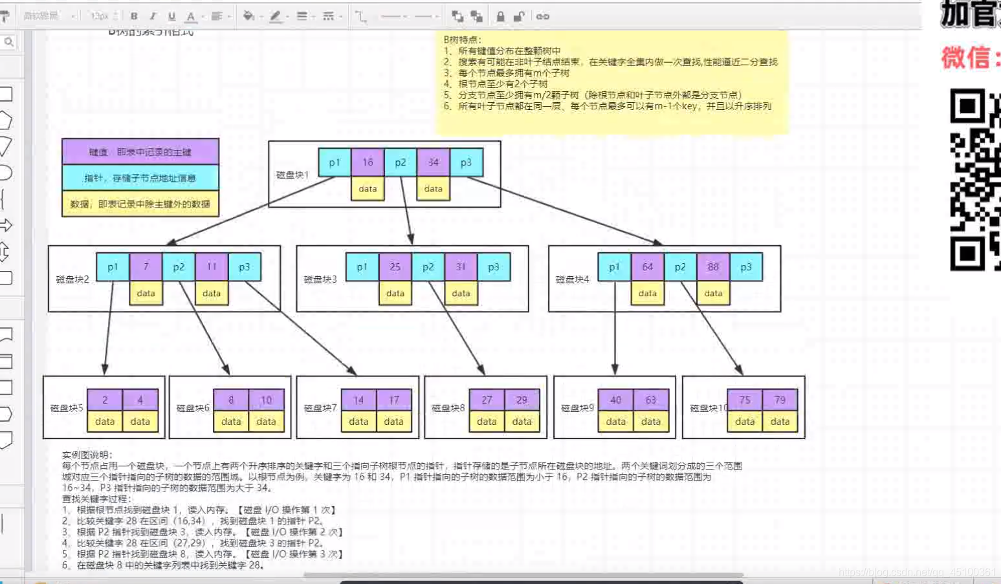Pick the hexagon-like display shape in sidebar
This screenshot has height=584, width=1001.
(6, 414)
